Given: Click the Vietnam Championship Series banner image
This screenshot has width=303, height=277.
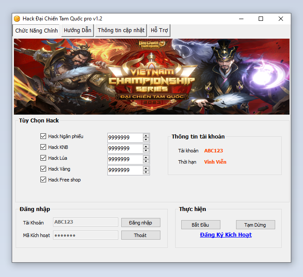Looking at the screenshot, I should coord(151,76).
